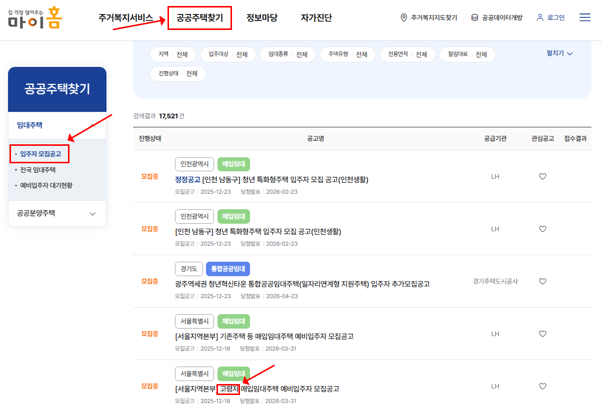This screenshot has height=410, width=602.
Task: Favorite the second 인천 남동구 청년 특화형주택 heart
Action: (542, 229)
